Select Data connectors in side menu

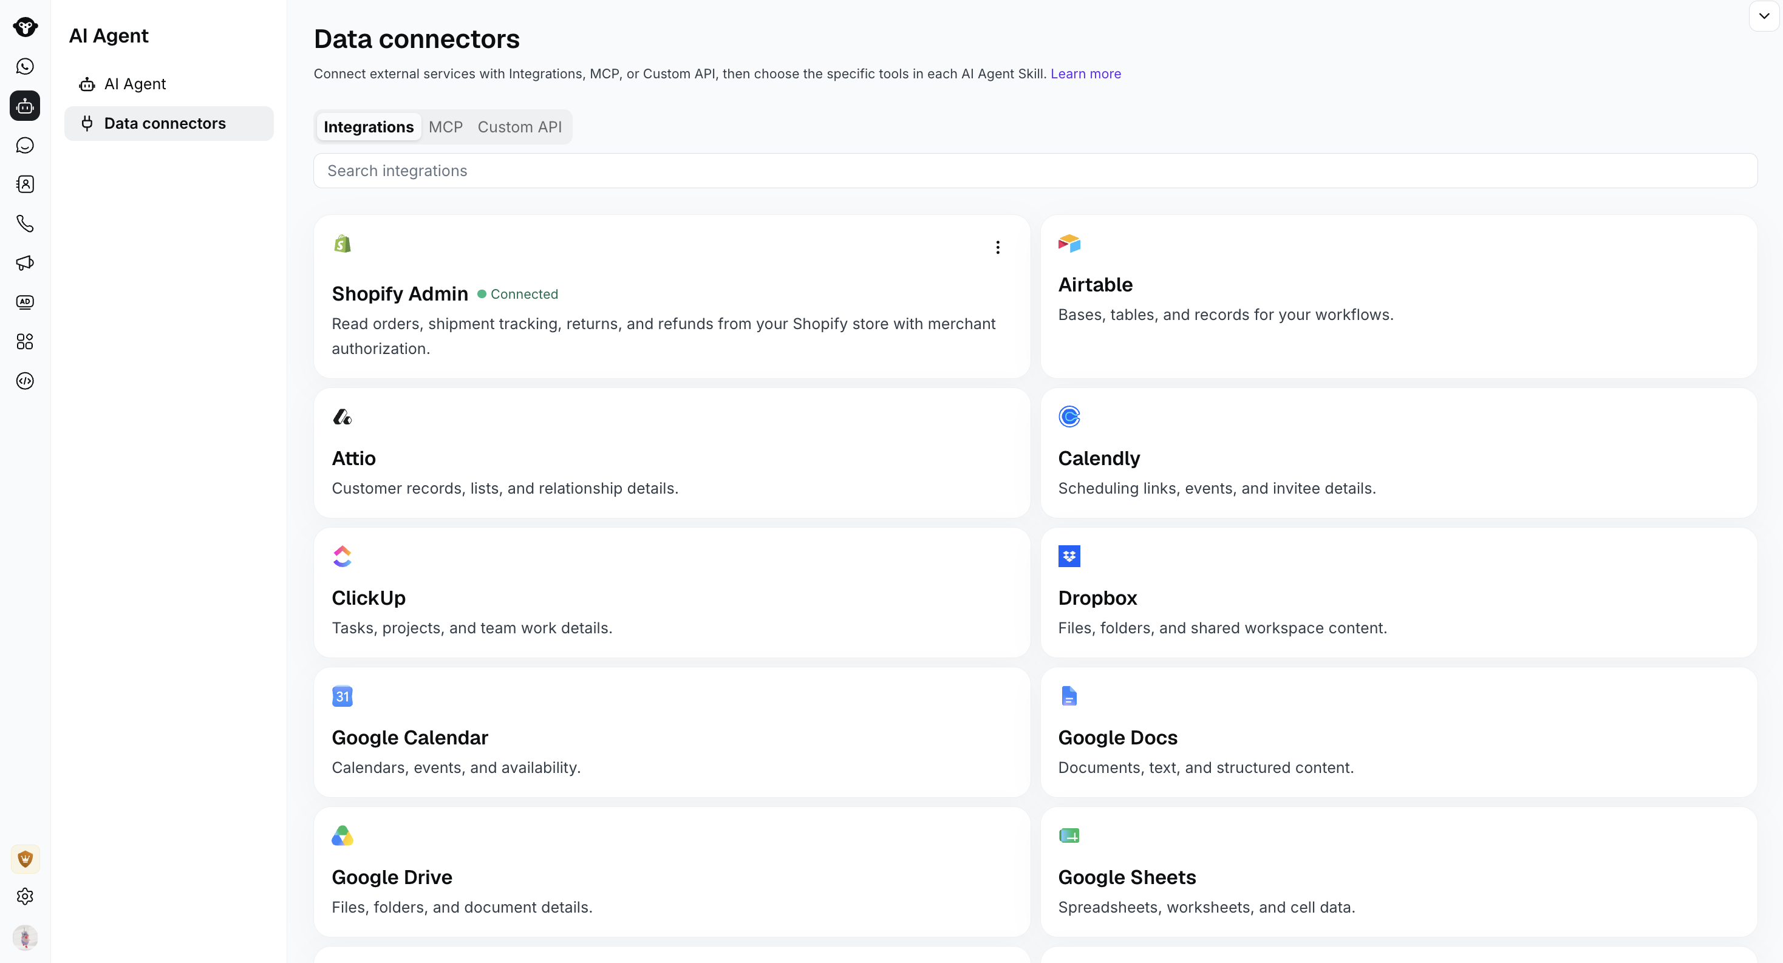[169, 123]
